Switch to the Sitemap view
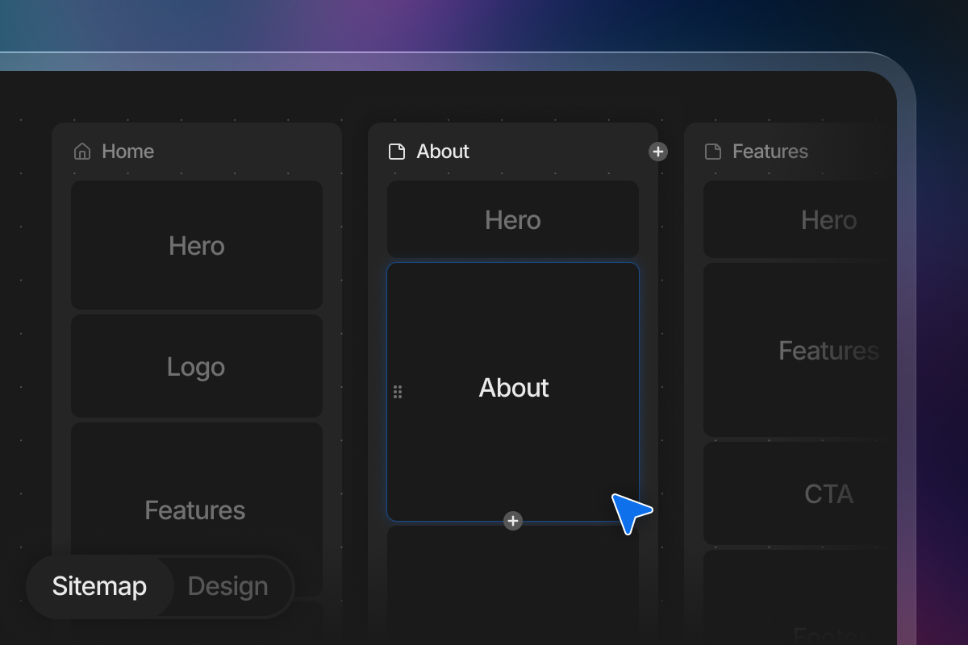This screenshot has width=968, height=645. click(99, 586)
